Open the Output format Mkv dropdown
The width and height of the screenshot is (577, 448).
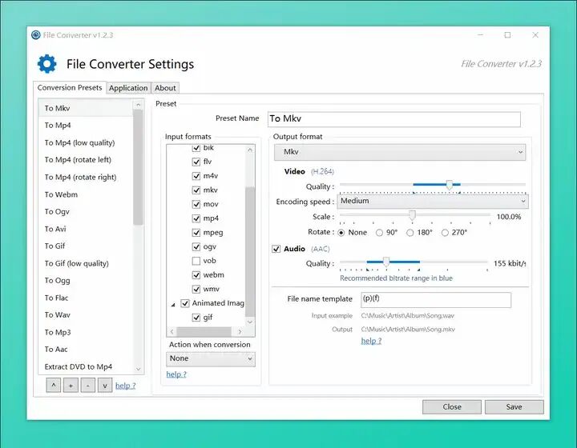tap(400, 152)
